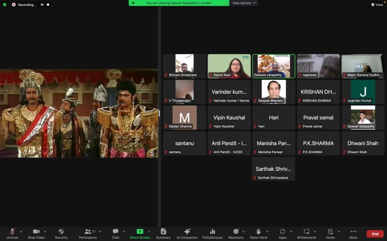Click the green encryption shield icon
Screen dimensions: 387x241
[5, 5]
